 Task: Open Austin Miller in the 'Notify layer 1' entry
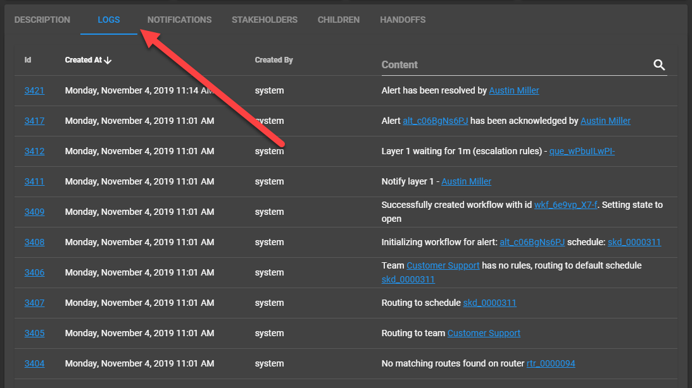467,182
